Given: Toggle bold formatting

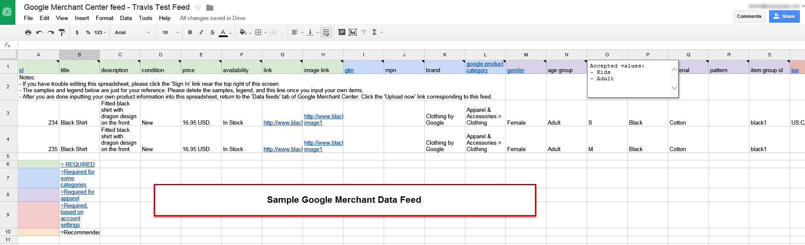Looking at the screenshot, I should pos(190,32).
